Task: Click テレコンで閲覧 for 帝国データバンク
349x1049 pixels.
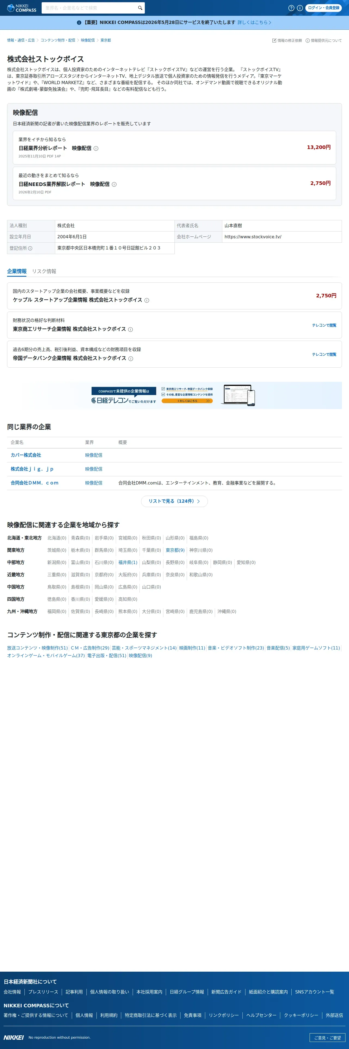Action: [x=324, y=355]
